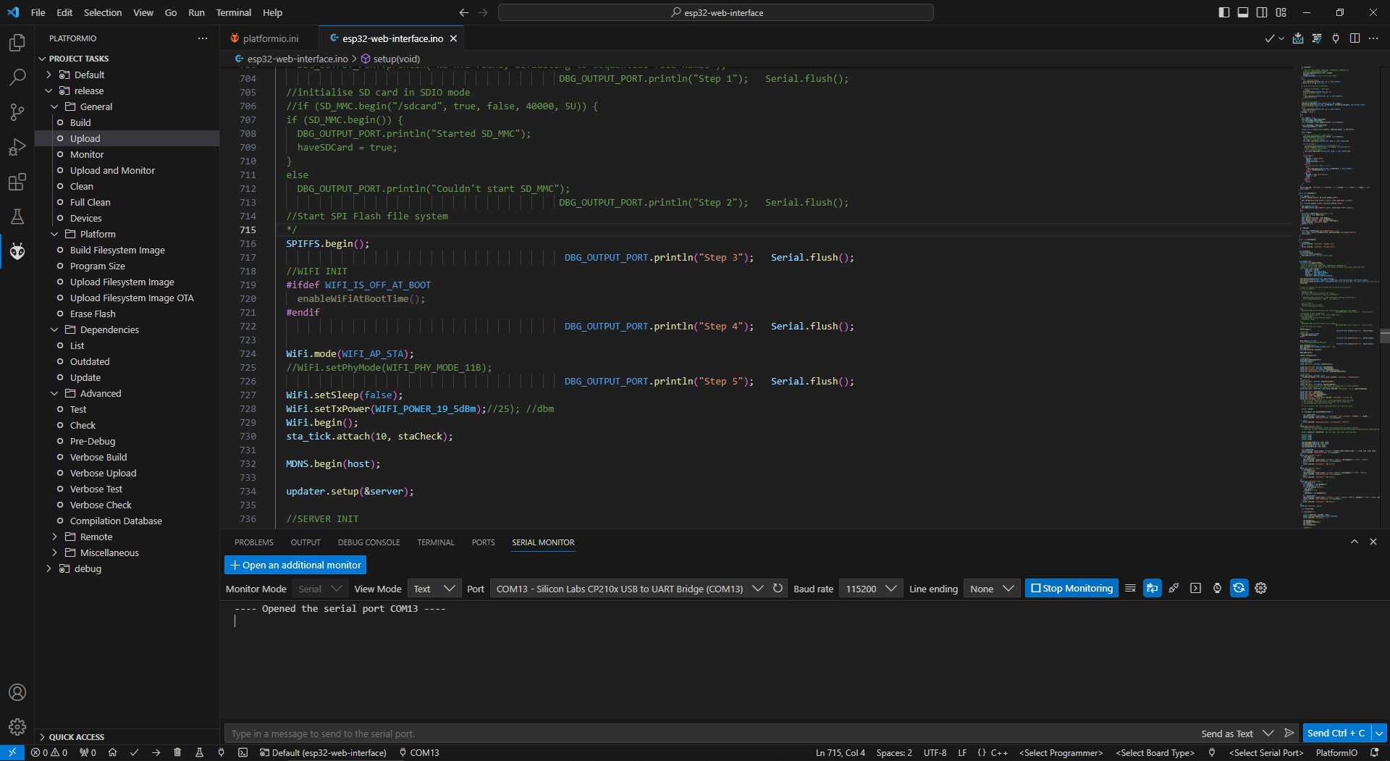The image size is (1390, 761).
Task: Click Open an additional monitor button
Action: [295, 565]
